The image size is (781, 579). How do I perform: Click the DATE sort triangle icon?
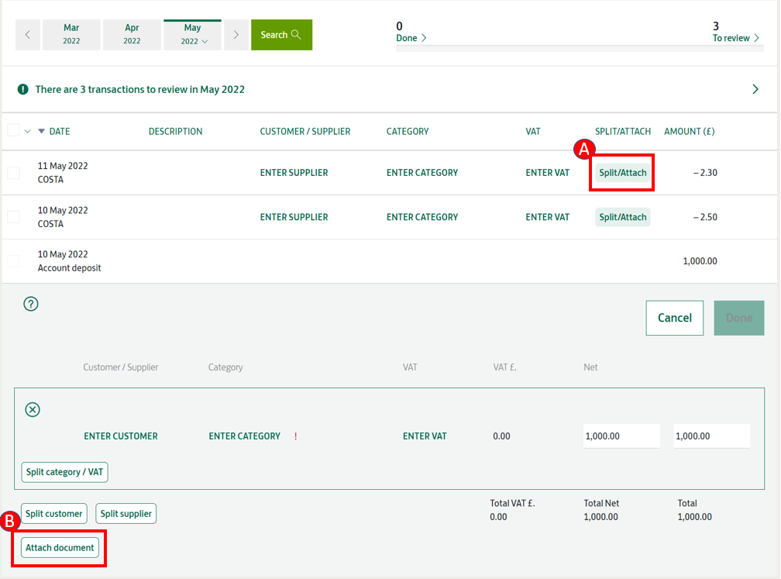(x=42, y=132)
